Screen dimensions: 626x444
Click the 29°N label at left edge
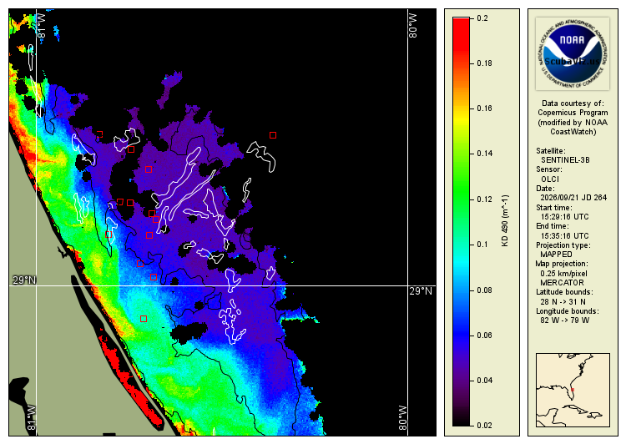[x=24, y=280]
